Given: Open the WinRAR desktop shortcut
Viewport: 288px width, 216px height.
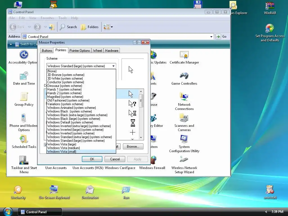Looking at the screenshot, I should (x=270, y=8).
